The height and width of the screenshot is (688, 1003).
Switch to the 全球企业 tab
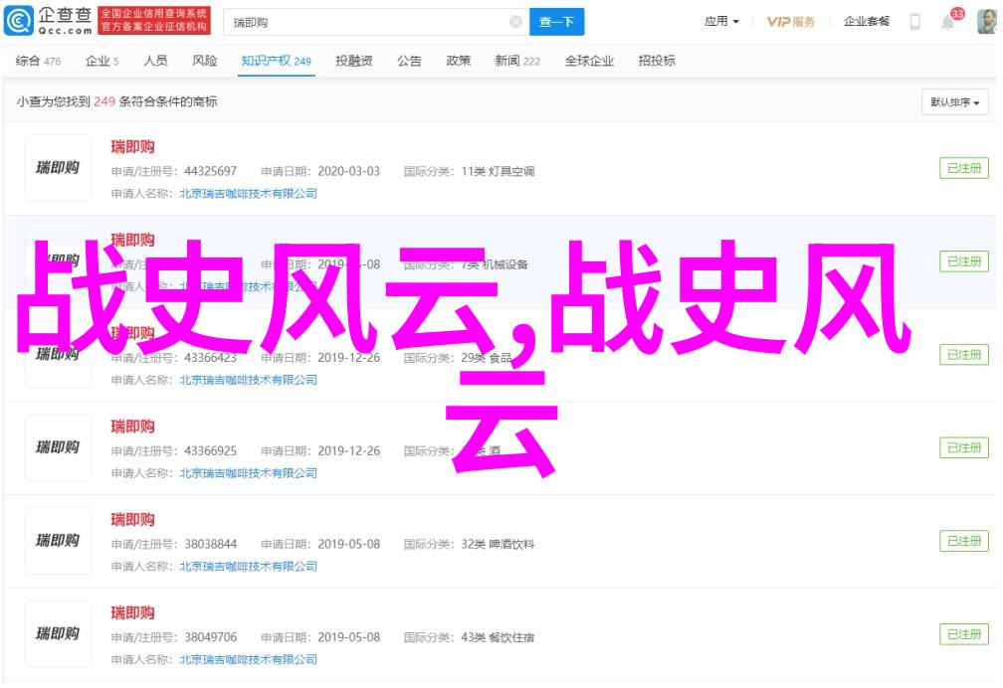tap(589, 61)
